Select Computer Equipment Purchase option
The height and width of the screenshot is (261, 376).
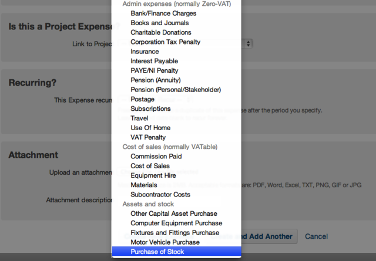click(x=176, y=223)
